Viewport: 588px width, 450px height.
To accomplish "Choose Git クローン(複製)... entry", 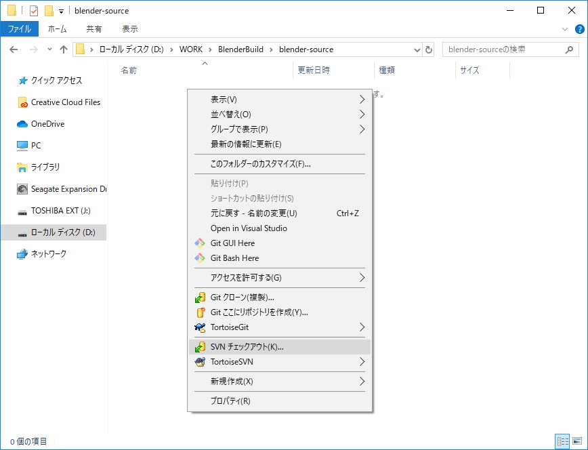I will point(279,298).
